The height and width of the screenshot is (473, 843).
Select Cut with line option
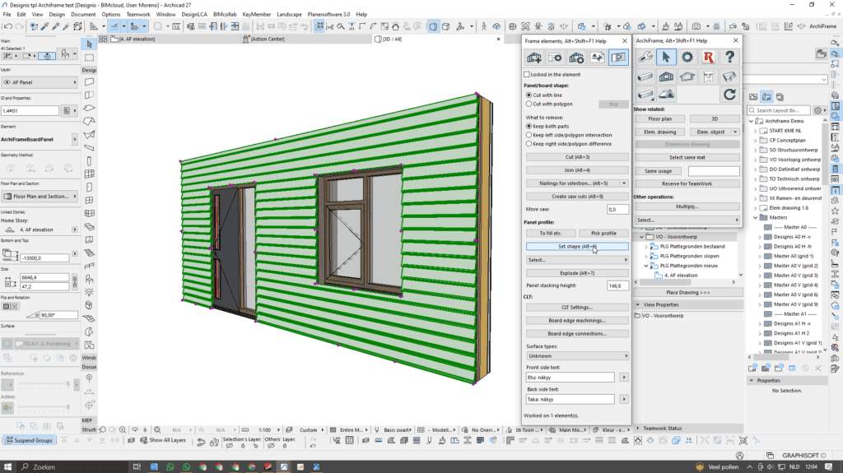[529, 95]
